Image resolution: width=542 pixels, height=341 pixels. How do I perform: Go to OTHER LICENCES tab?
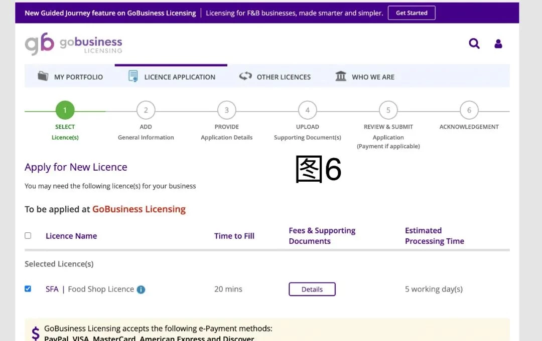click(x=275, y=77)
